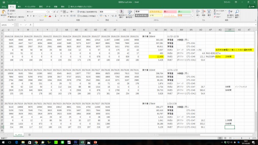Decrease the cell indent
258x145 pixels.
pyautogui.click(x=72, y=16)
